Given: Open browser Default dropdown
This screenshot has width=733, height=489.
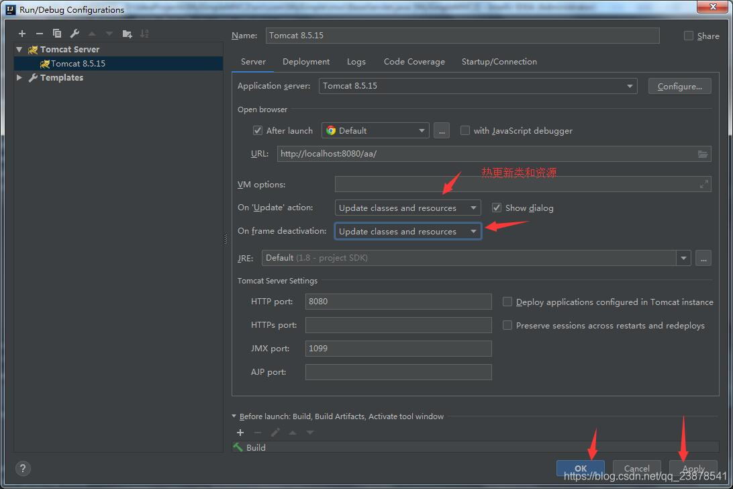Looking at the screenshot, I should click(375, 130).
